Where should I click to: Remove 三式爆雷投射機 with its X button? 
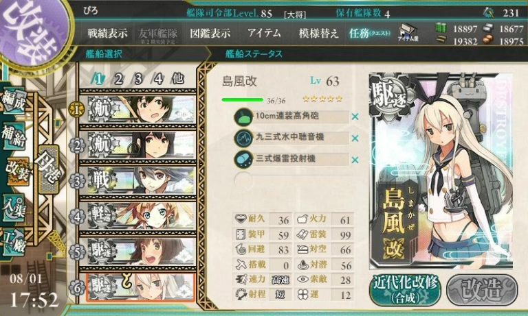pos(355,160)
